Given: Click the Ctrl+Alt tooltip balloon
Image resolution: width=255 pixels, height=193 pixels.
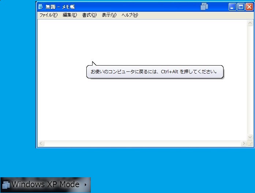Looking at the screenshot, I should (x=155, y=72).
